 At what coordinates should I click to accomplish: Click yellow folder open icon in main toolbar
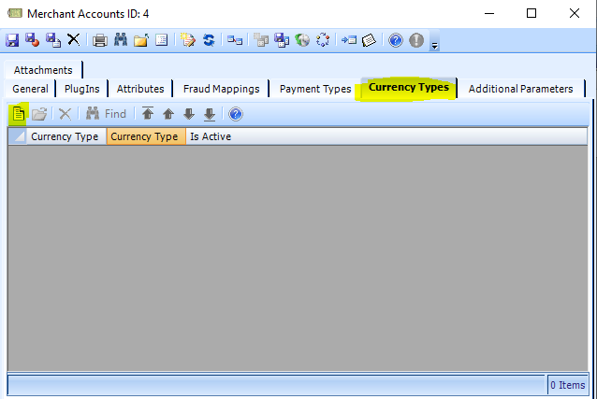[141, 40]
